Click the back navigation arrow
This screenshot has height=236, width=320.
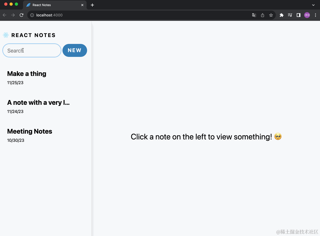(4, 15)
